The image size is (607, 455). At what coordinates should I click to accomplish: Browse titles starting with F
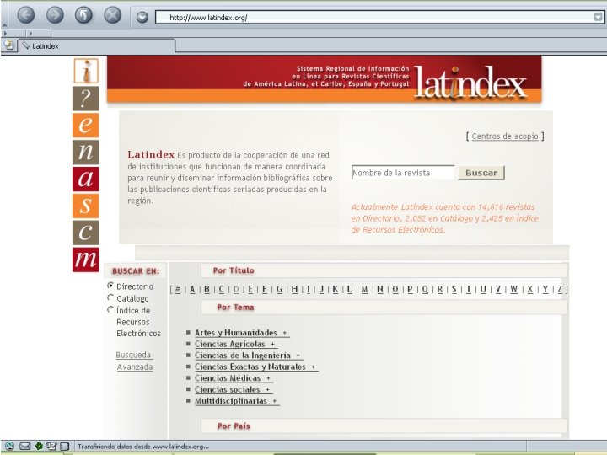point(265,289)
